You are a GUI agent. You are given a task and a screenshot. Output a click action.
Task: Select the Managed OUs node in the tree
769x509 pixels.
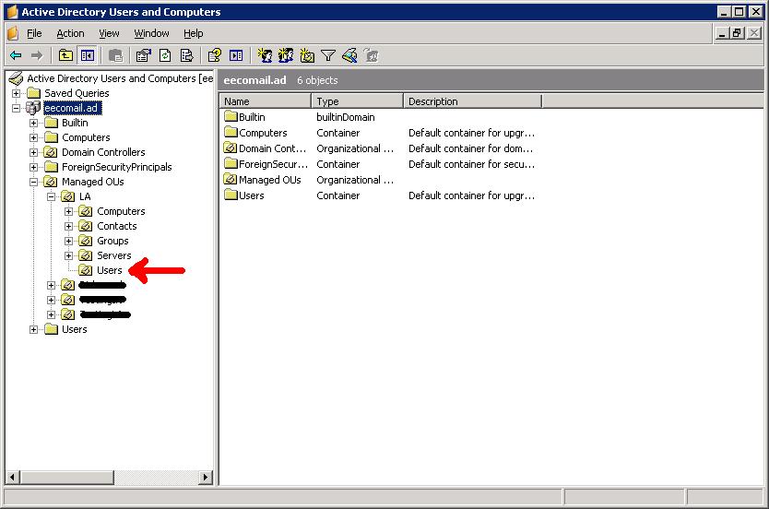coord(93,182)
